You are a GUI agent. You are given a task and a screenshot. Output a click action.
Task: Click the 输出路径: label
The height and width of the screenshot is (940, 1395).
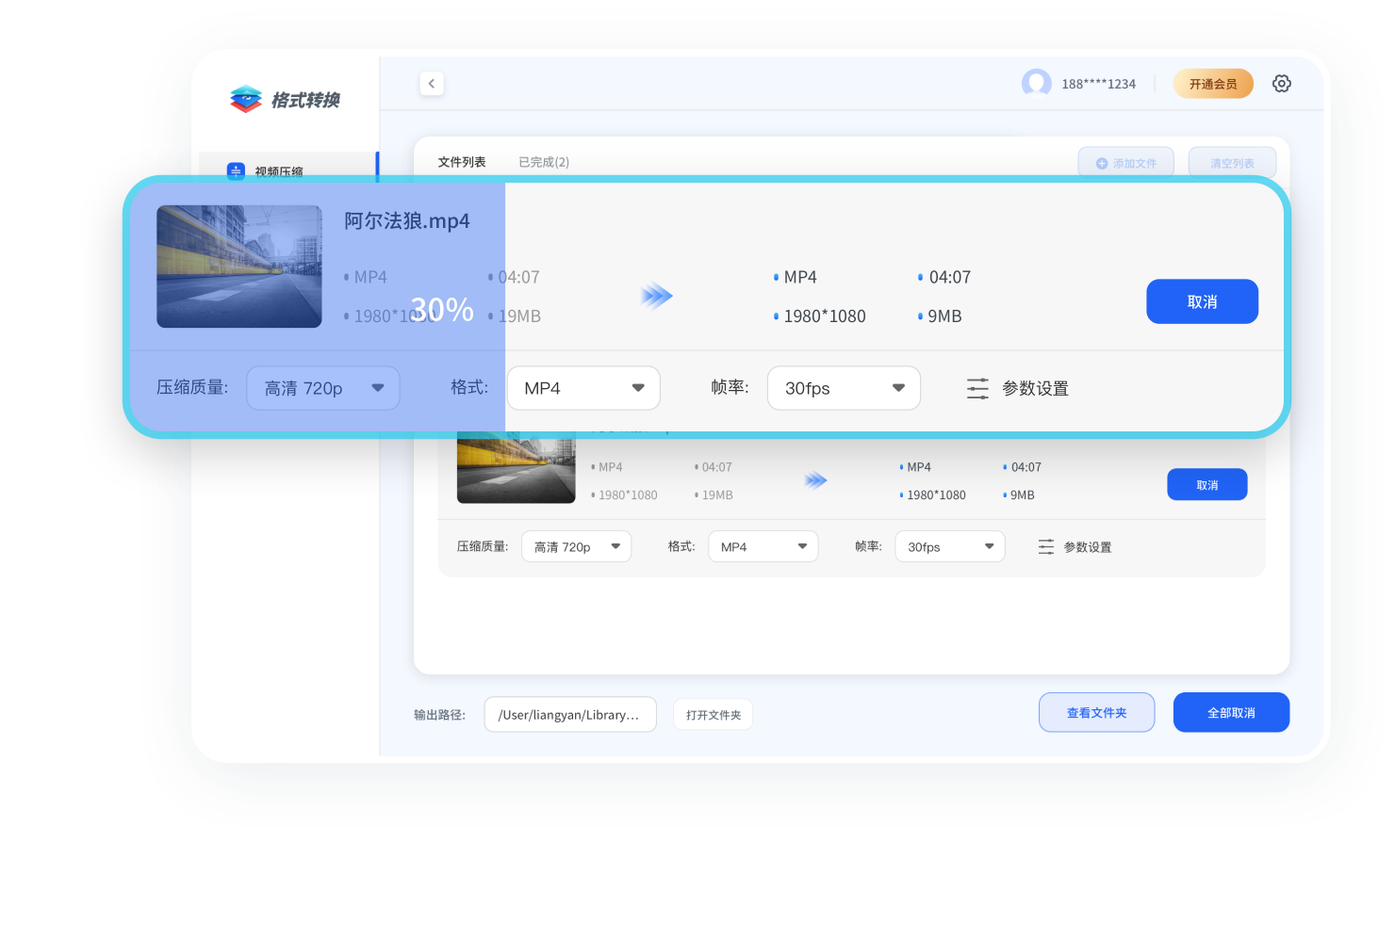[x=440, y=715]
